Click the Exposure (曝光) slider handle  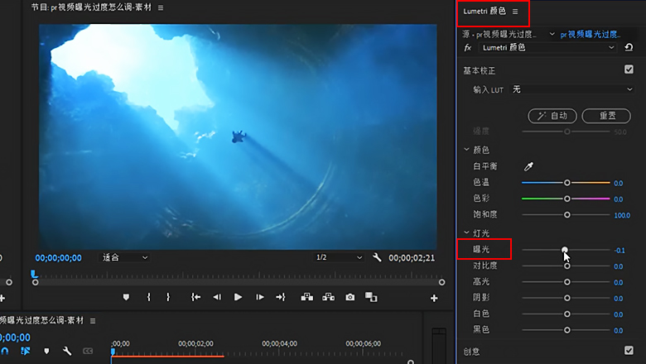565,250
